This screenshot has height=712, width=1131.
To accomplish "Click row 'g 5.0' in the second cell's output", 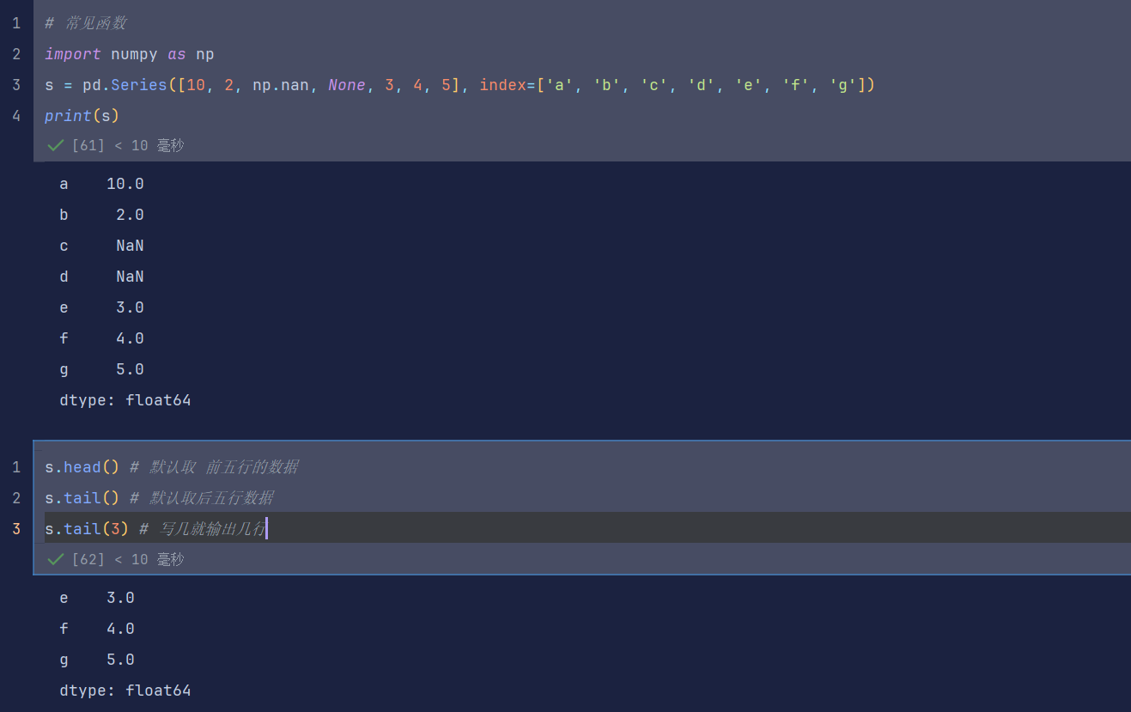I will (97, 660).
